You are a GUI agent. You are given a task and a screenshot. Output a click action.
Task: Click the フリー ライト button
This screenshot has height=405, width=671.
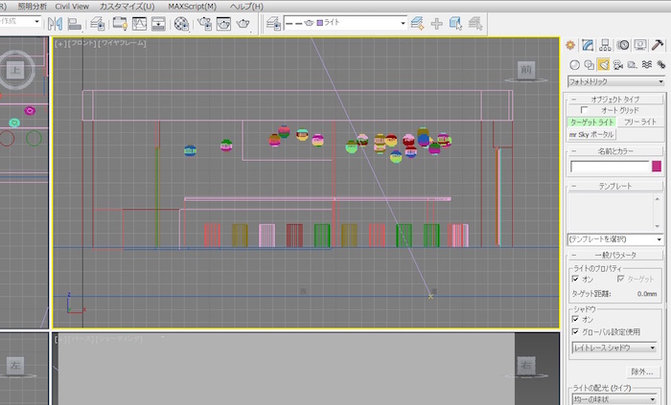[x=639, y=123]
